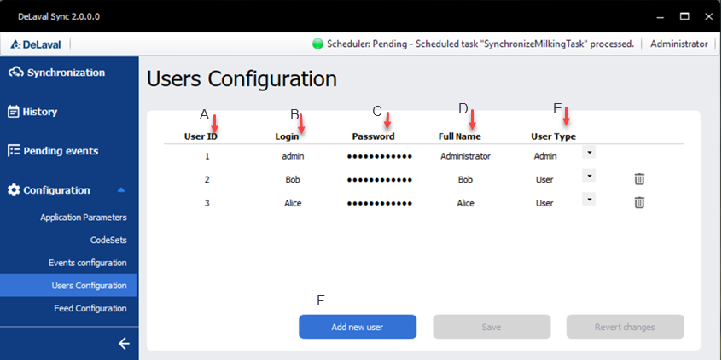Click the DeLaval Sync 2.0.0.0 window title
Image resolution: width=722 pixels, height=360 pixels.
click(59, 16)
